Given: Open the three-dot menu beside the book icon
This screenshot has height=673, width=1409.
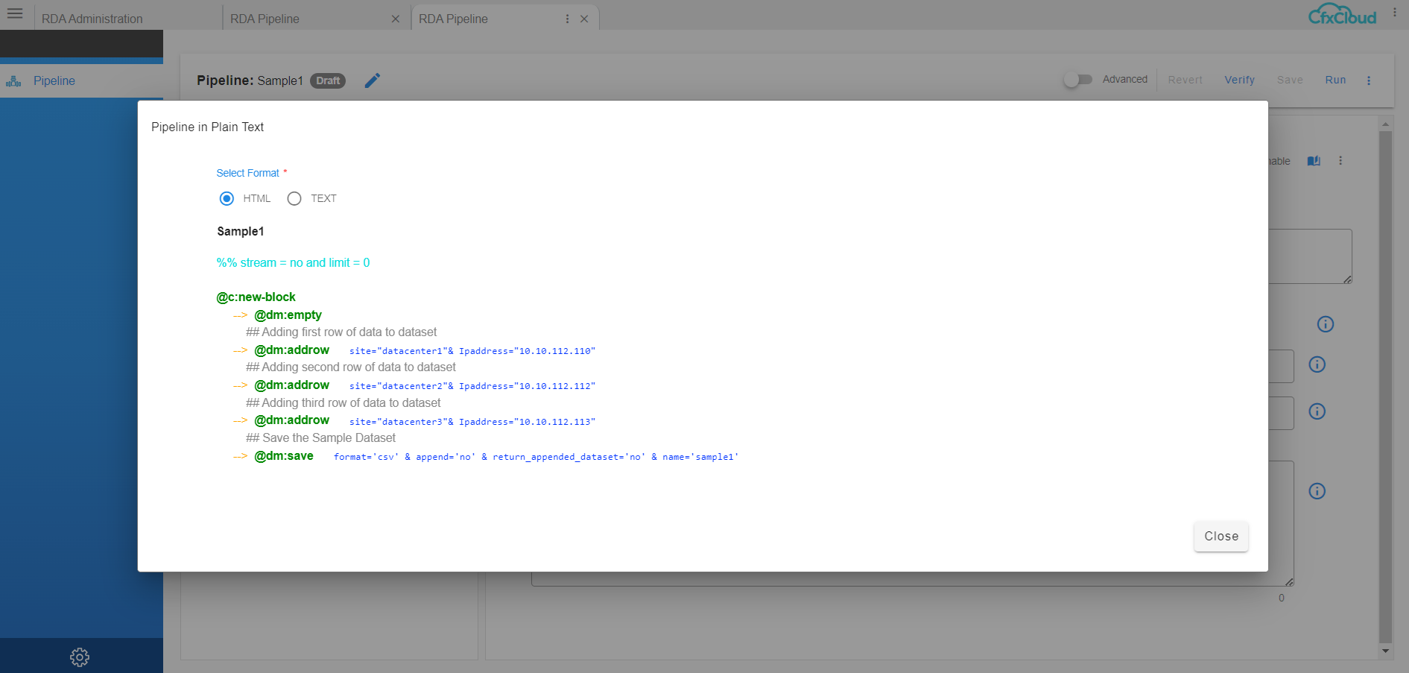Looking at the screenshot, I should tap(1340, 160).
